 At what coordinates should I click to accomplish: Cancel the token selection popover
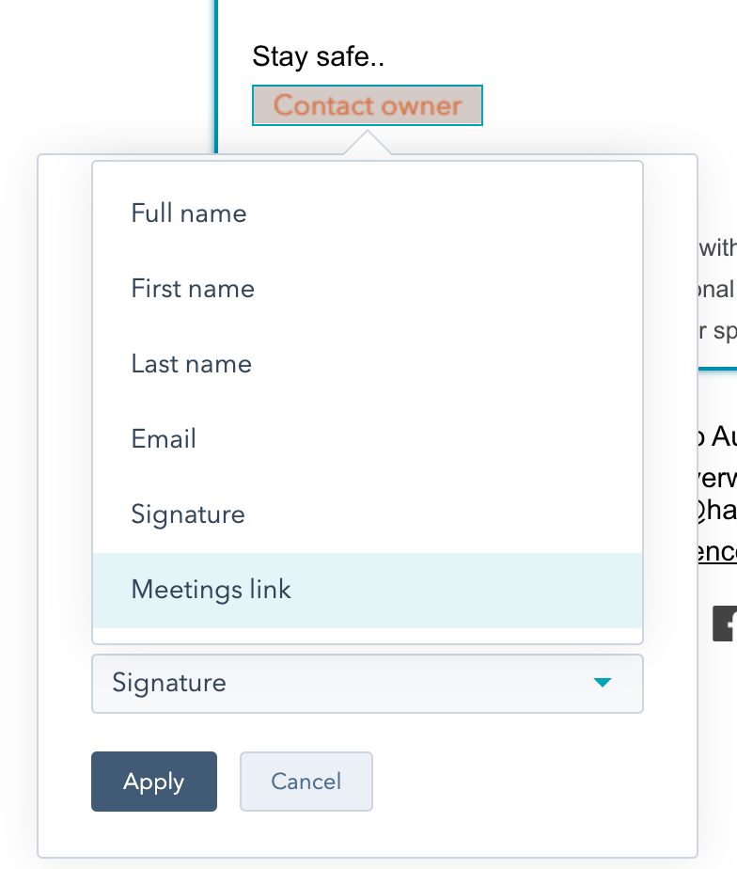click(x=306, y=781)
